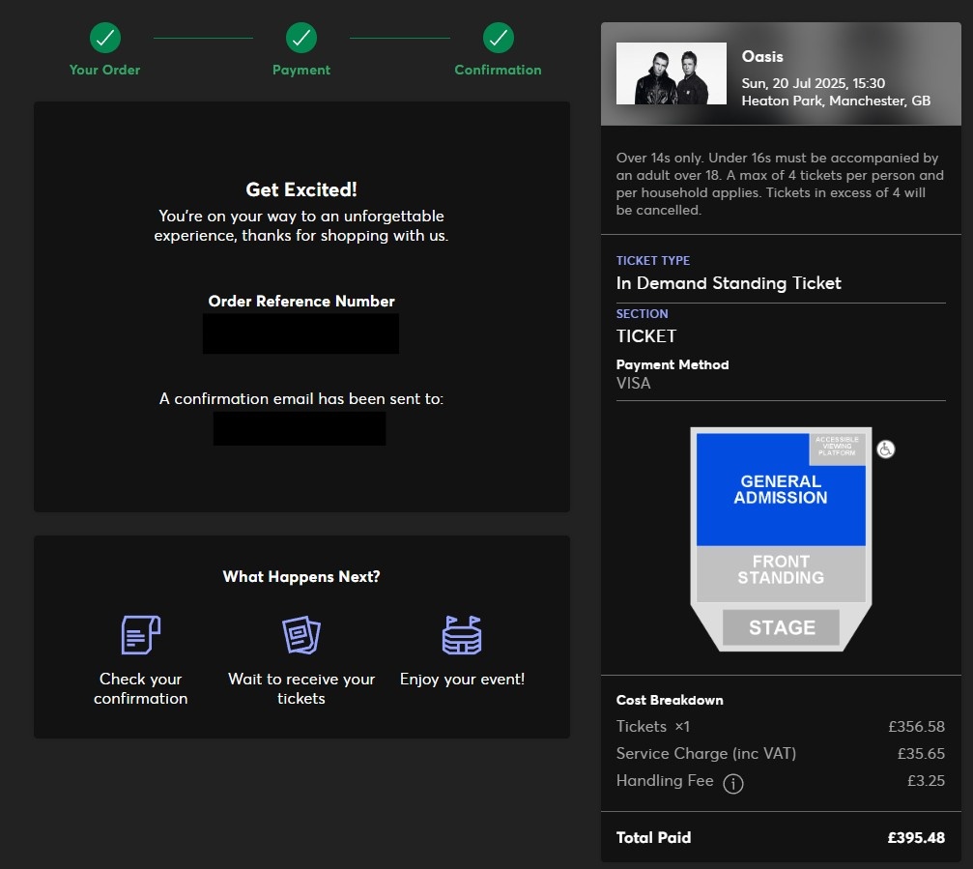Screen dimensions: 973x869
Task: Click the In Demand Standing Ticket text
Action: click(729, 283)
